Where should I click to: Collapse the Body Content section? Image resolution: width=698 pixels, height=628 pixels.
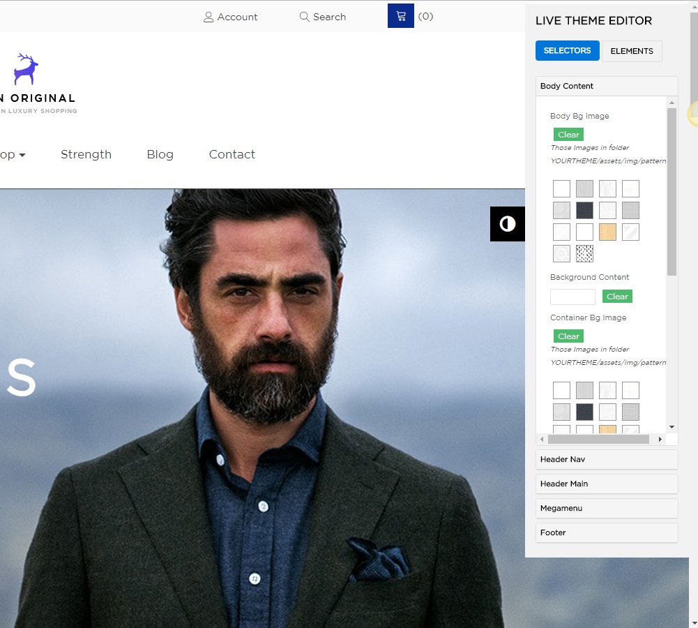tap(606, 86)
